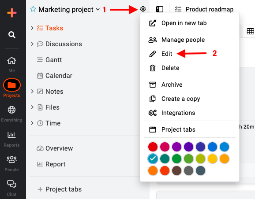
Task: Star the Marketing project as favorite
Action: (x=33, y=9)
